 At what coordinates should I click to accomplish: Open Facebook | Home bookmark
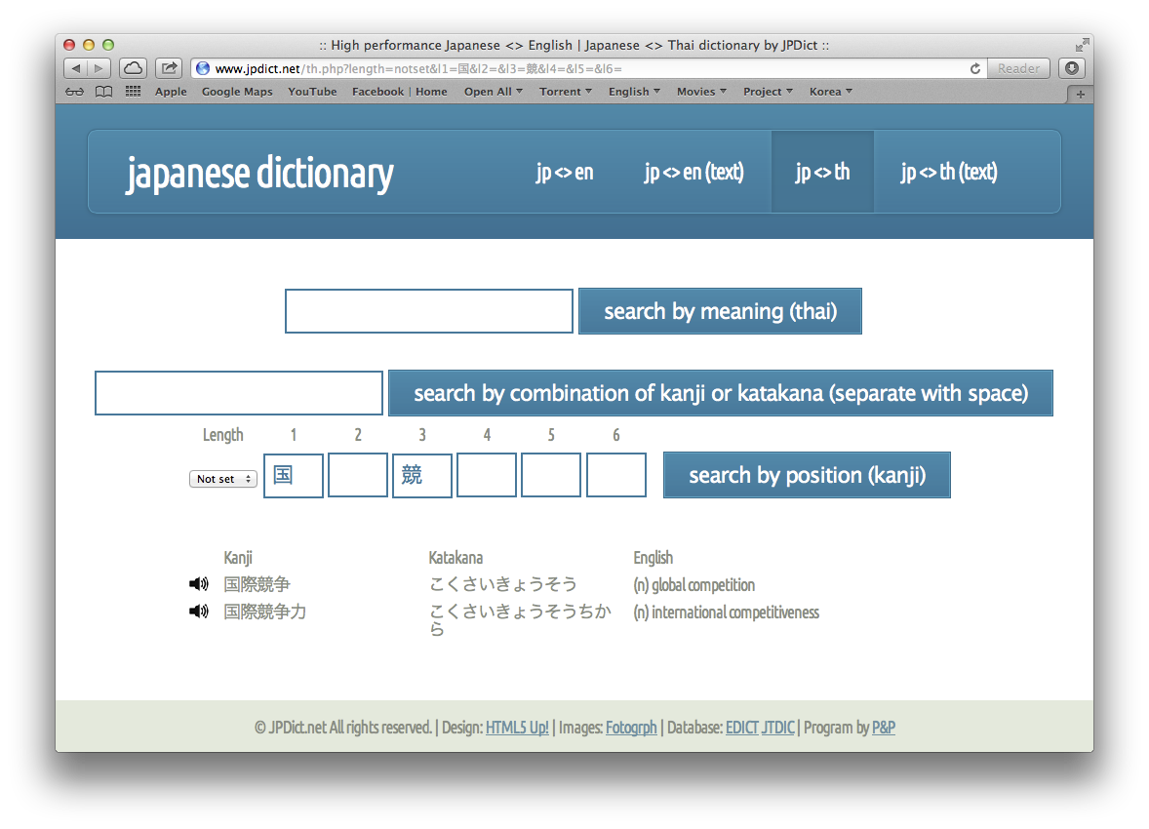pyautogui.click(x=399, y=92)
